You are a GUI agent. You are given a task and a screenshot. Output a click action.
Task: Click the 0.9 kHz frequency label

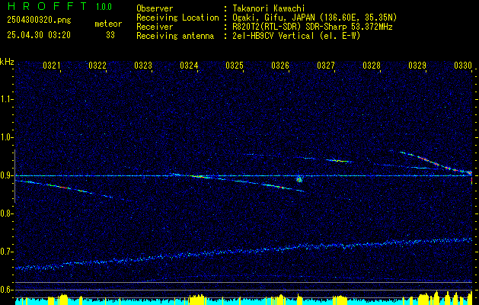(x=7, y=175)
